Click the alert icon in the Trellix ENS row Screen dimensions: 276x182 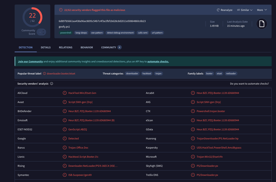[193, 175]
